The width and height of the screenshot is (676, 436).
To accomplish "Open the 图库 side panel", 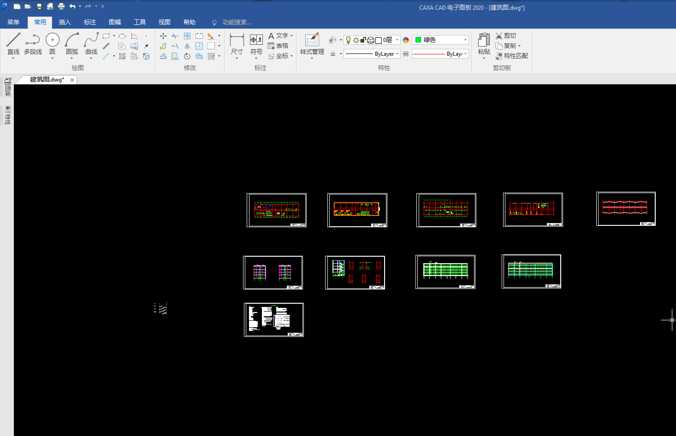I will click(x=8, y=87).
